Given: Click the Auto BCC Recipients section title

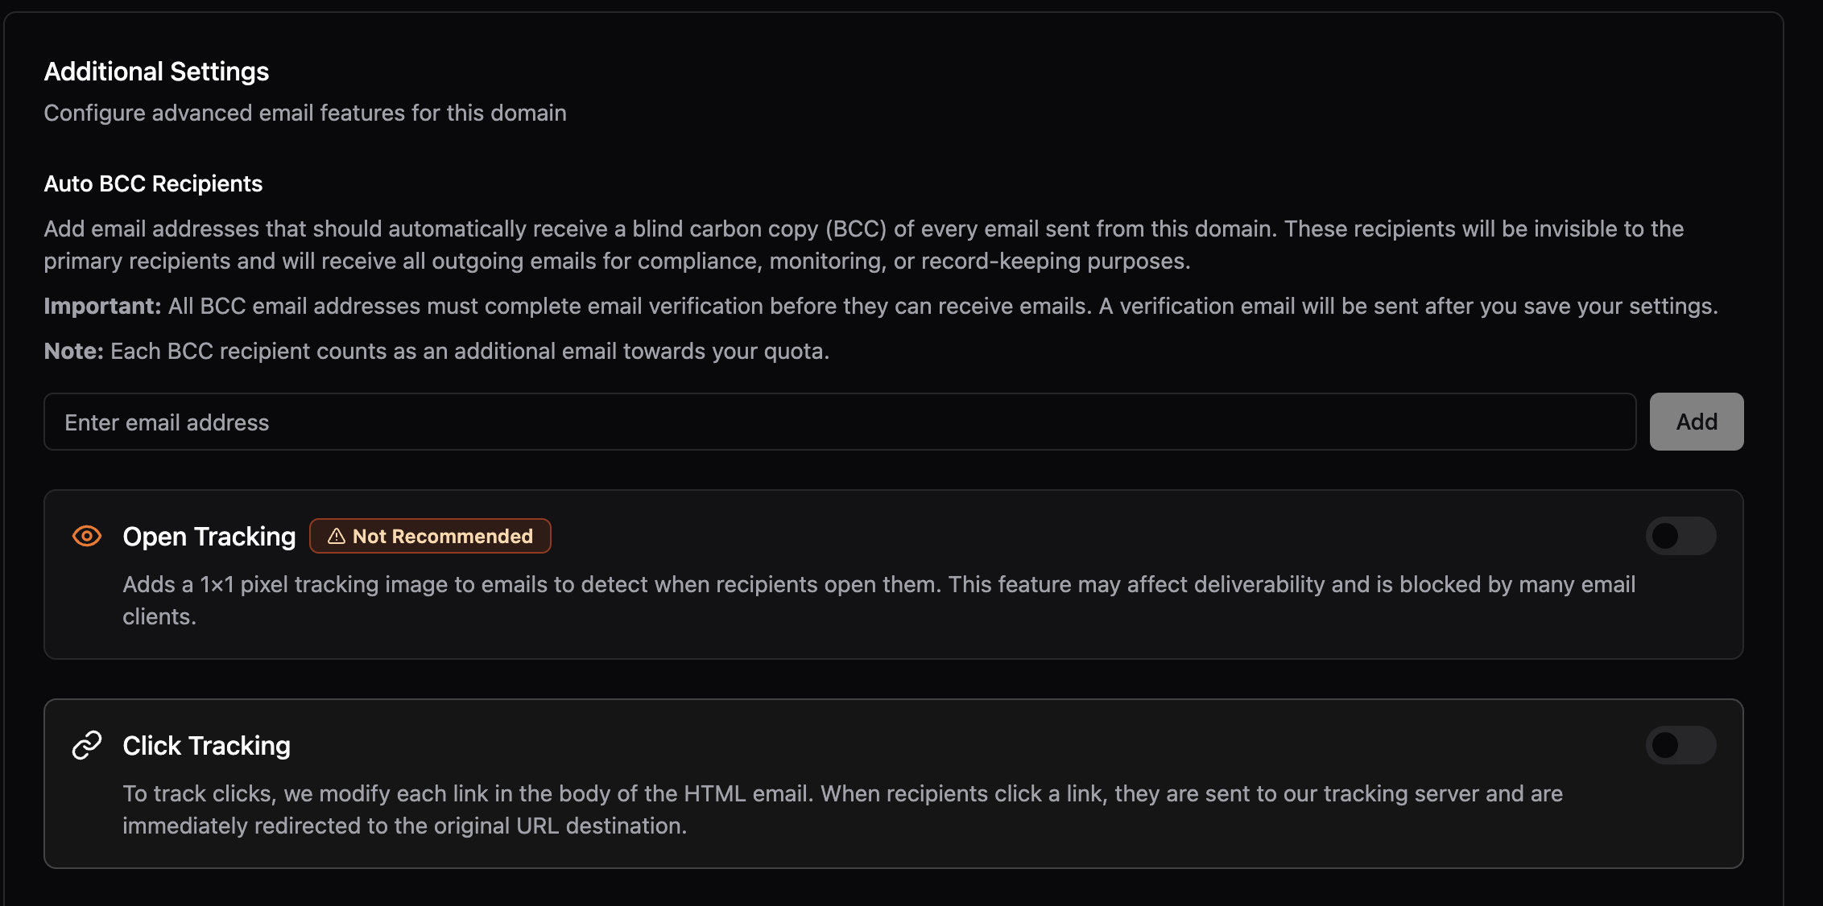Looking at the screenshot, I should tap(152, 183).
